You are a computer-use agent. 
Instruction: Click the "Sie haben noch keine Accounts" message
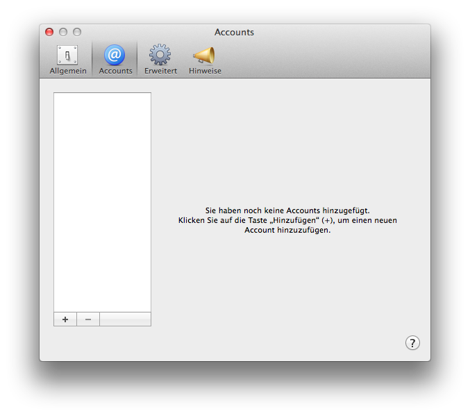pos(287,210)
